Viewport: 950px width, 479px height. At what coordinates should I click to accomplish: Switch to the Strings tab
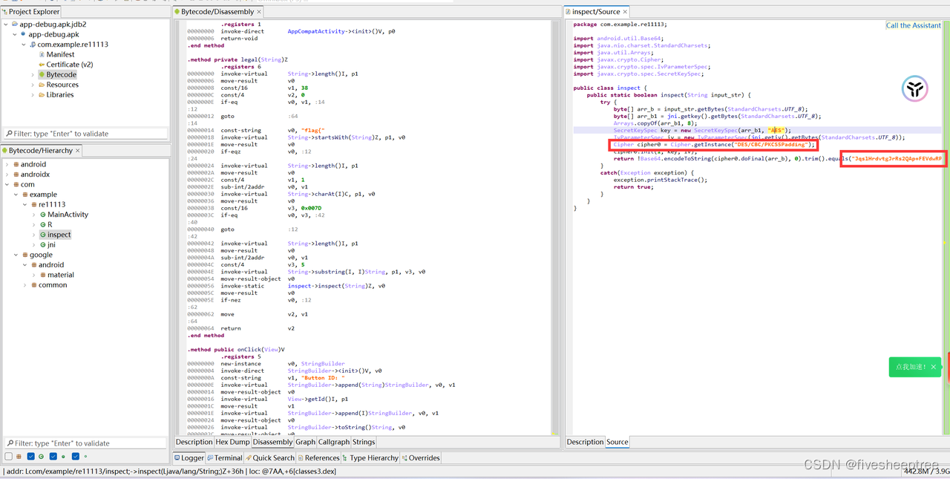point(363,442)
